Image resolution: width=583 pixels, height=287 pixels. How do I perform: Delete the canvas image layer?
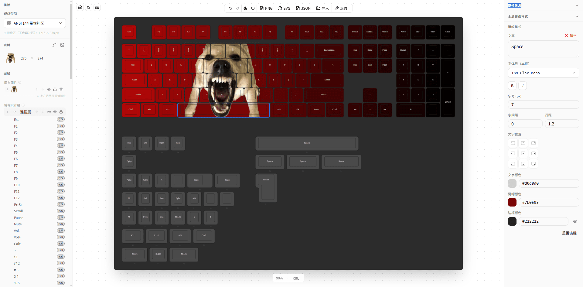pyautogui.click(x=61, y=89)
